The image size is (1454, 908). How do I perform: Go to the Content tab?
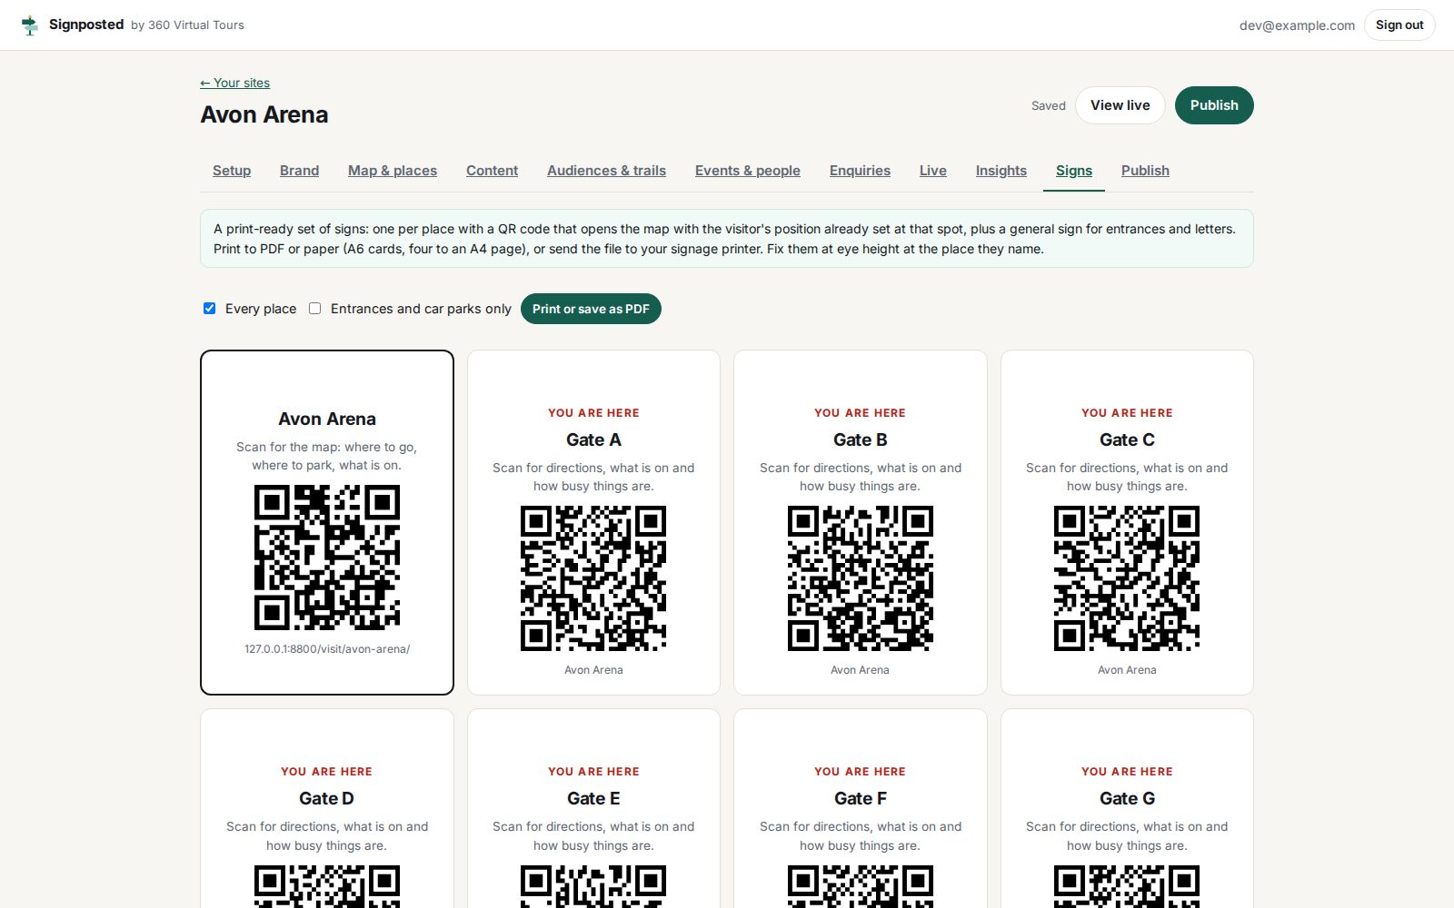point(492,171)
